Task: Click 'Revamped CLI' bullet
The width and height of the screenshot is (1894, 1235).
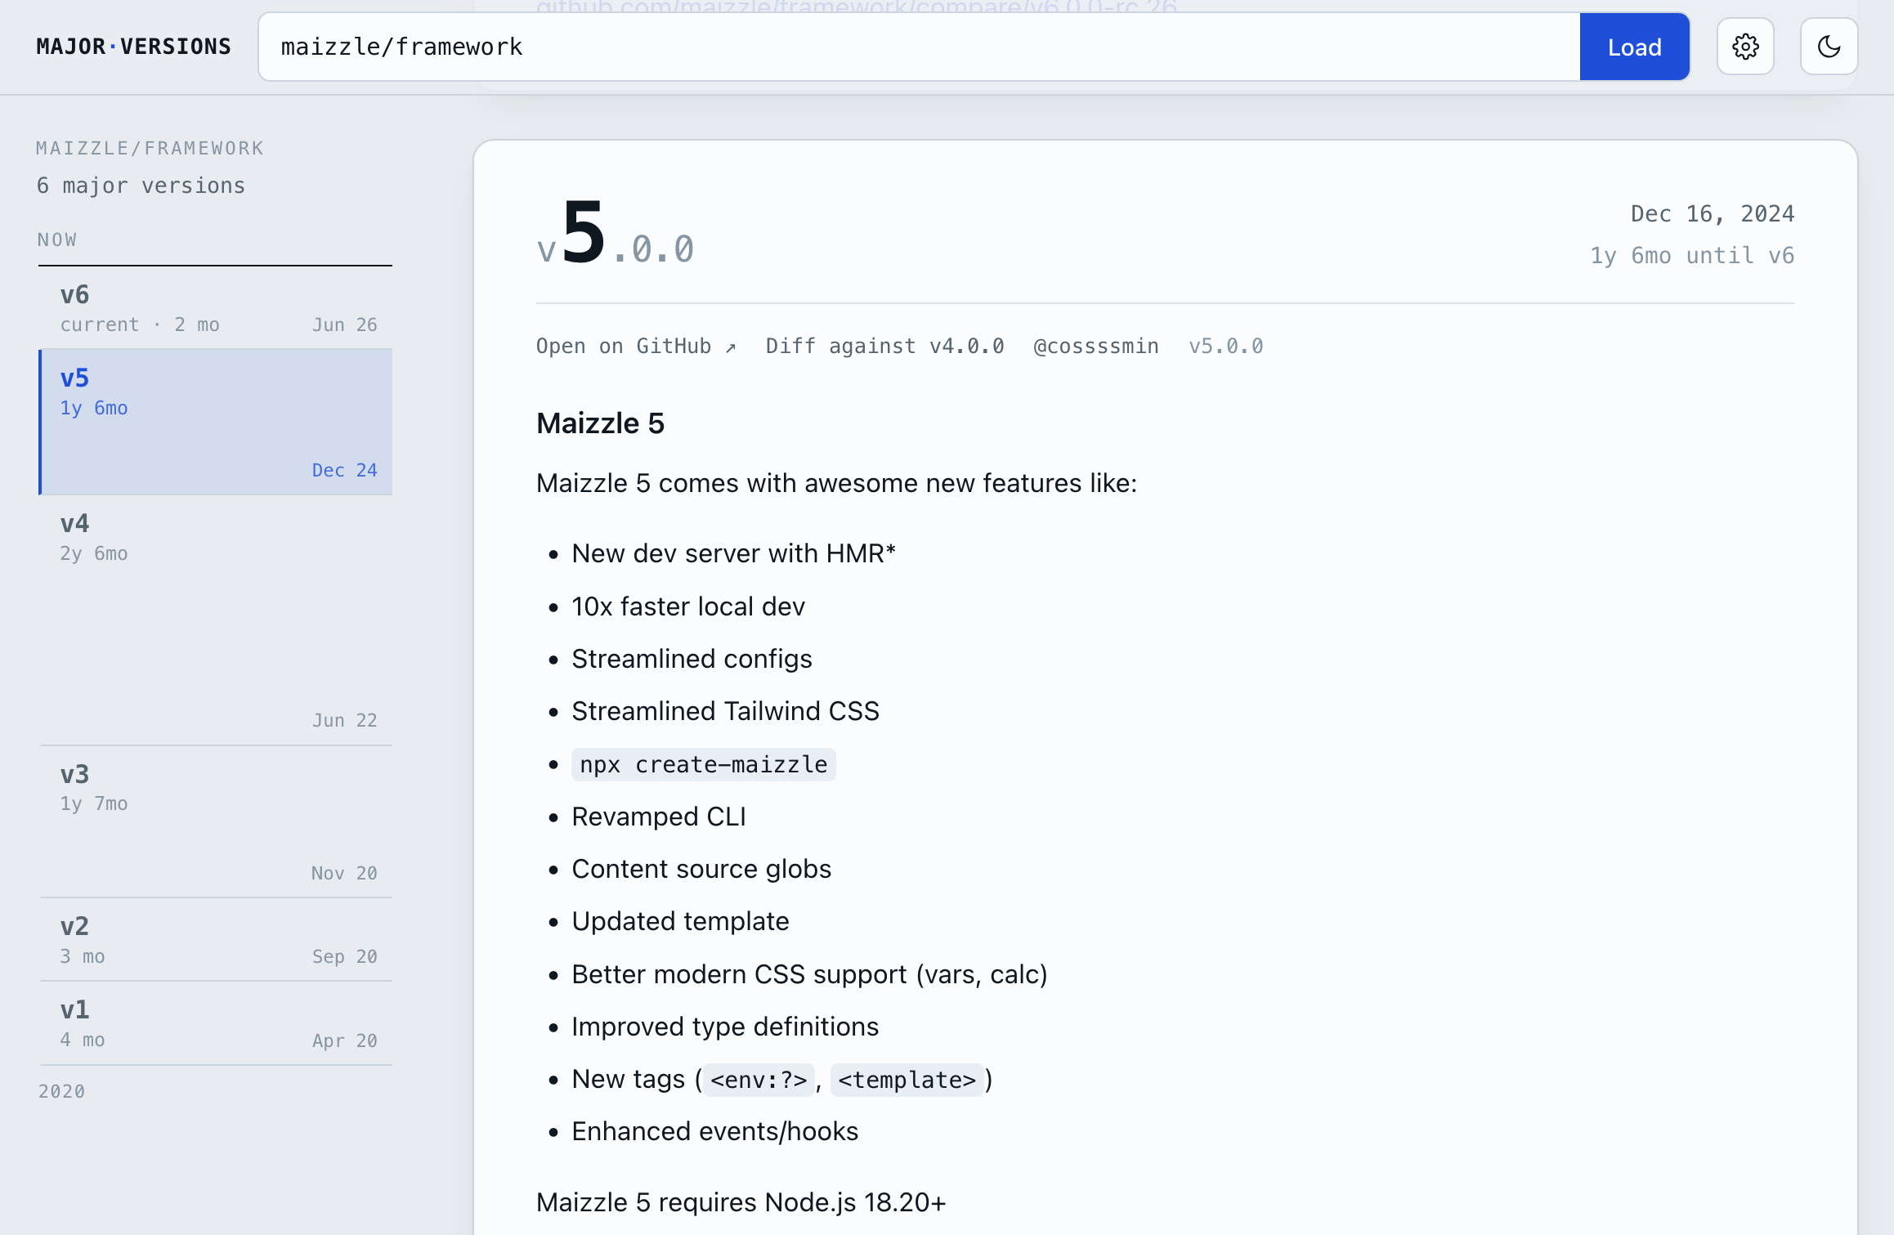Action: [658, 817]
